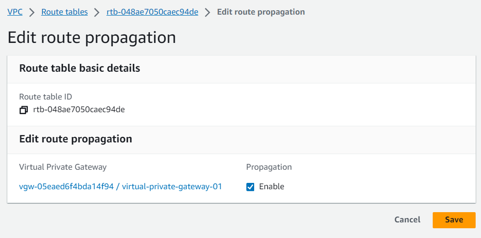The image size is (481, 238).
Task: Go to VPC breadcrumb link
Action: (x=15, y=12)
